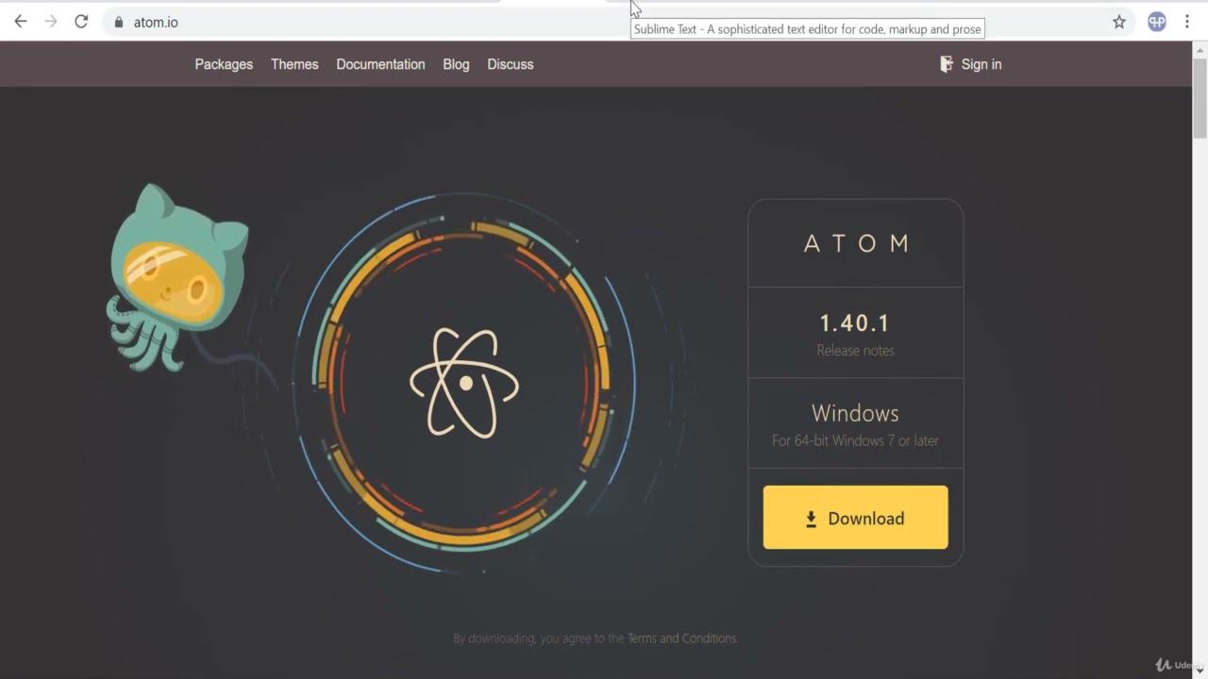
Task: Open the Themes page
Action: tap(294, 64)
